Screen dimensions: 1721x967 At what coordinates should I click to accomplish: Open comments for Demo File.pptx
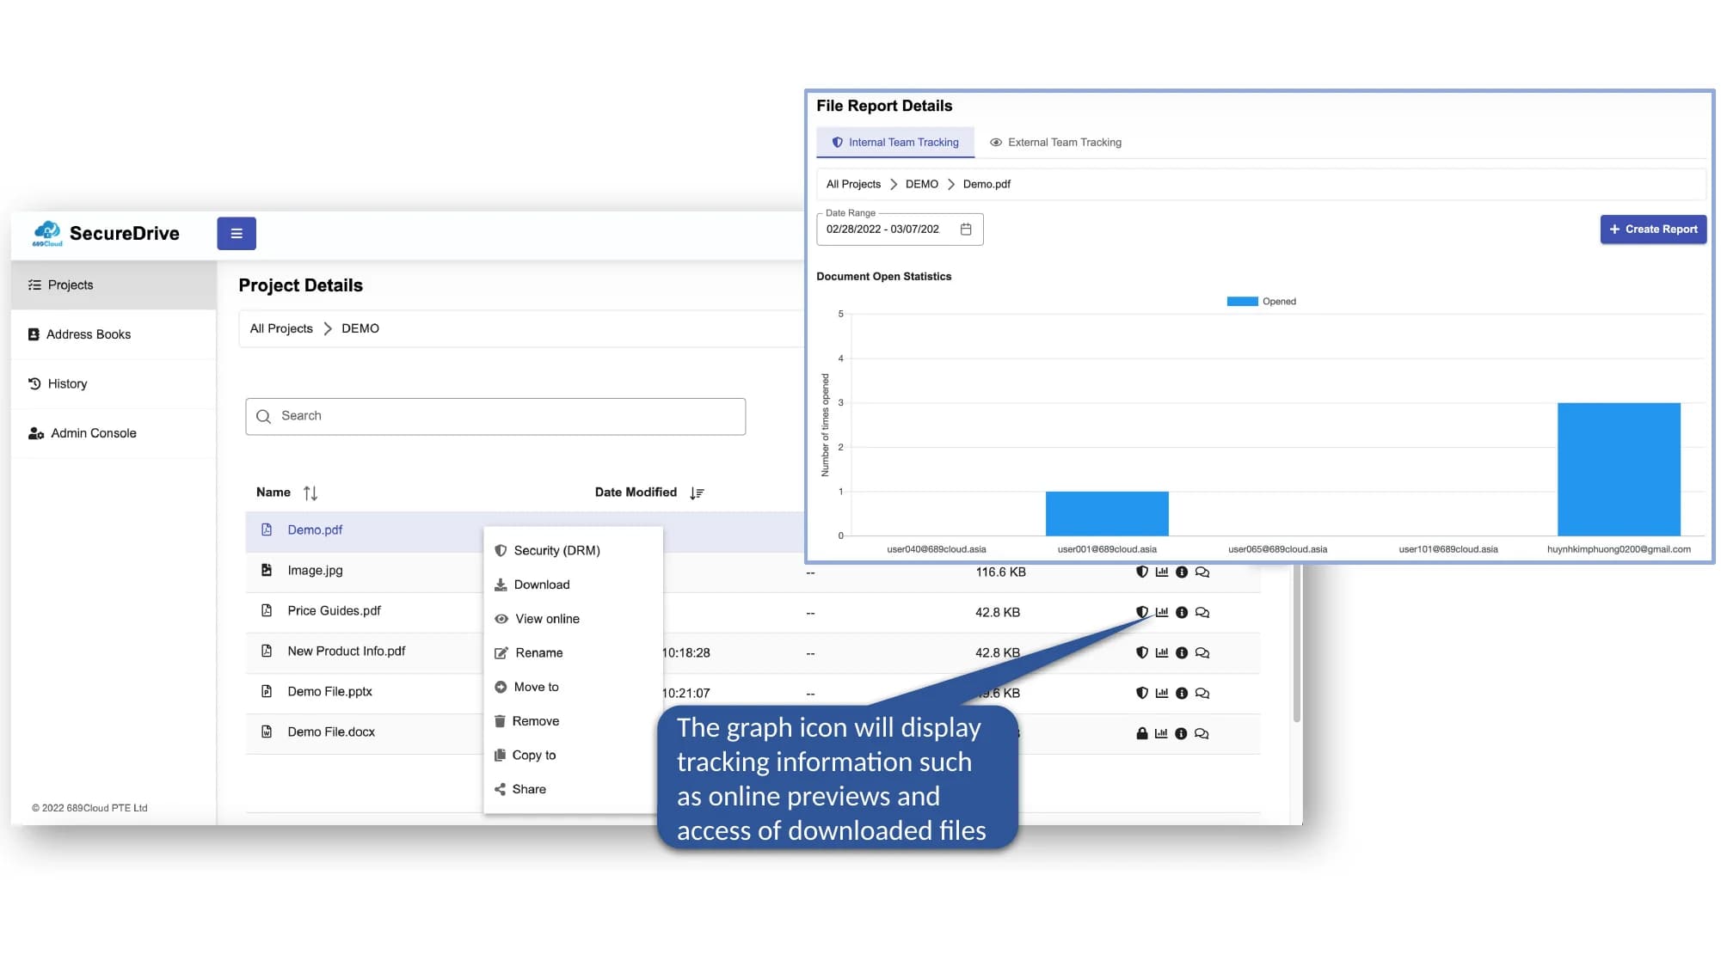click(1202, 693)
